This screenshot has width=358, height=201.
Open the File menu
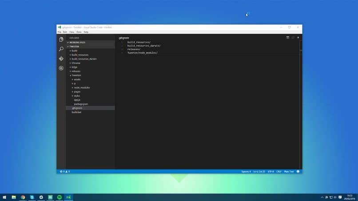[60, 32]
